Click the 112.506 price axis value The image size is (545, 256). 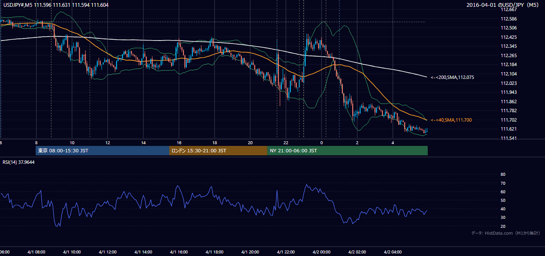click(x=508, y=28)
